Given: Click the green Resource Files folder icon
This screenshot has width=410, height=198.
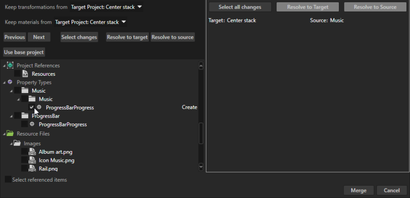Looking at the screenshot, I should 10,134.
